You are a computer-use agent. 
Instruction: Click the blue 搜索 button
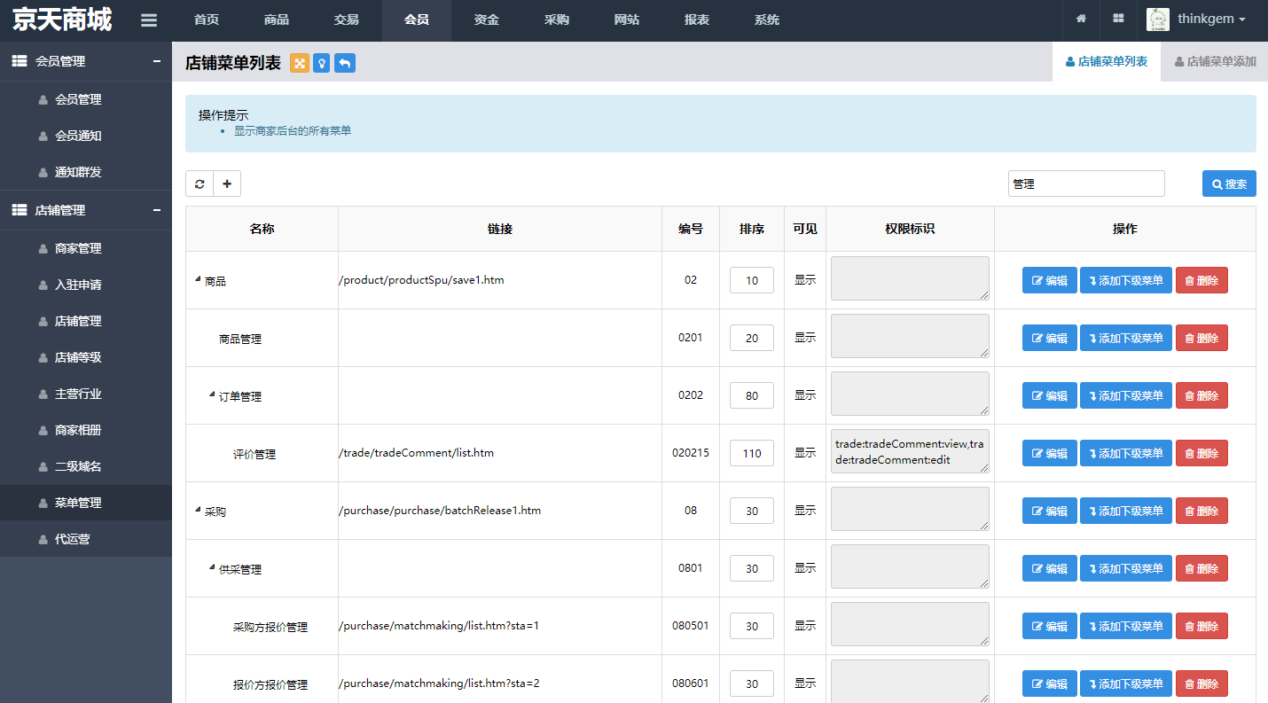coord(1229,184)
